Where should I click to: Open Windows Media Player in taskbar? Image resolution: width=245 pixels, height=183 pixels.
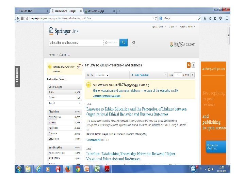pos(48,169)
